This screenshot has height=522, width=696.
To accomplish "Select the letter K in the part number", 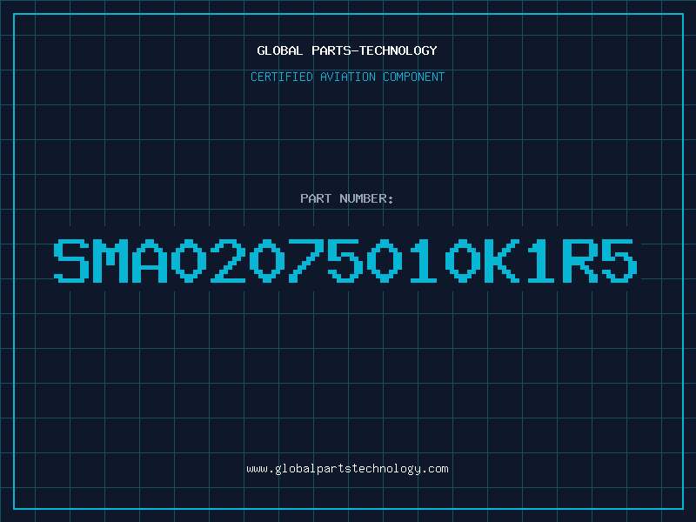I will tap(502, 260).
